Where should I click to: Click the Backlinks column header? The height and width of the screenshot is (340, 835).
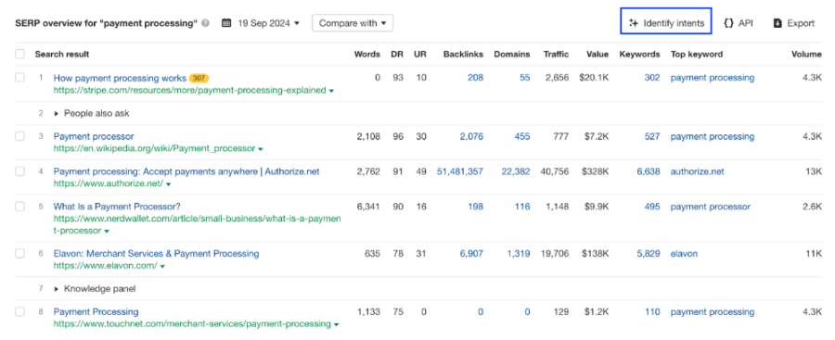tap(463, 55)
